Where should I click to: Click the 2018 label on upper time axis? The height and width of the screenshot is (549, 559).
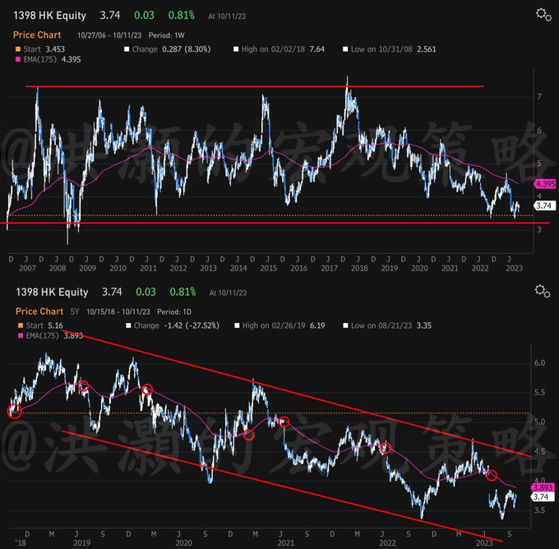pyautogui.click(x=359, y=268)
